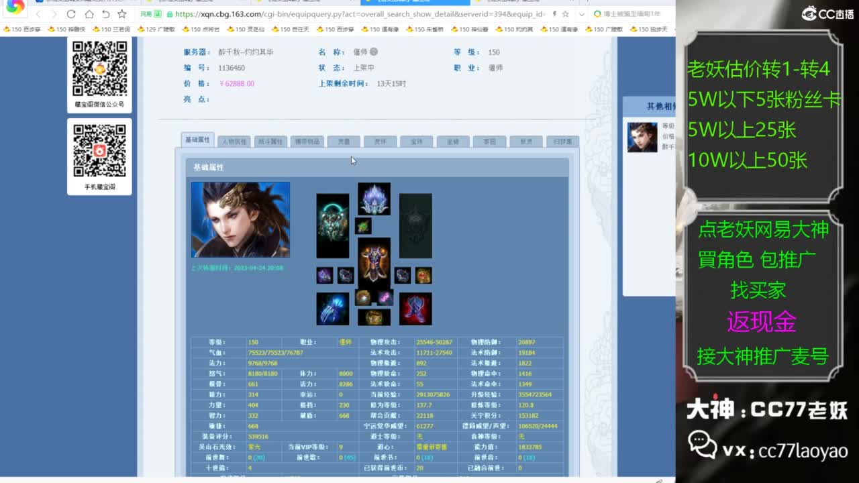859x483 pixels.
Task: Click the 藏宝阁微信公众号 QR code
Action: 99,68
